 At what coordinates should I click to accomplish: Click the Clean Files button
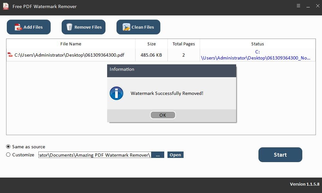pos(138,27)
